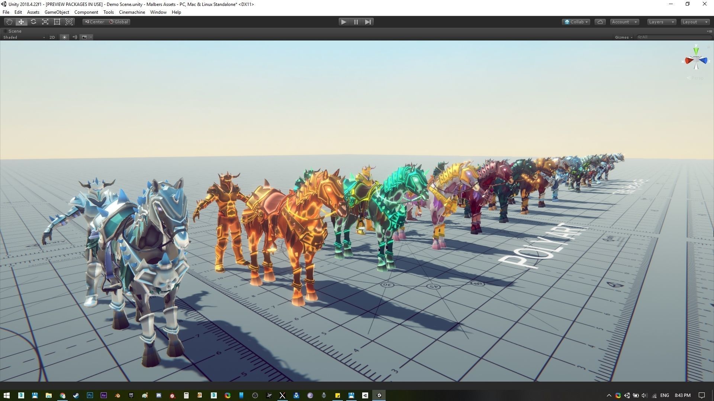Toggle pivot mode Center button
Viewport: 714px width, 401px height.
click(94, 22)
